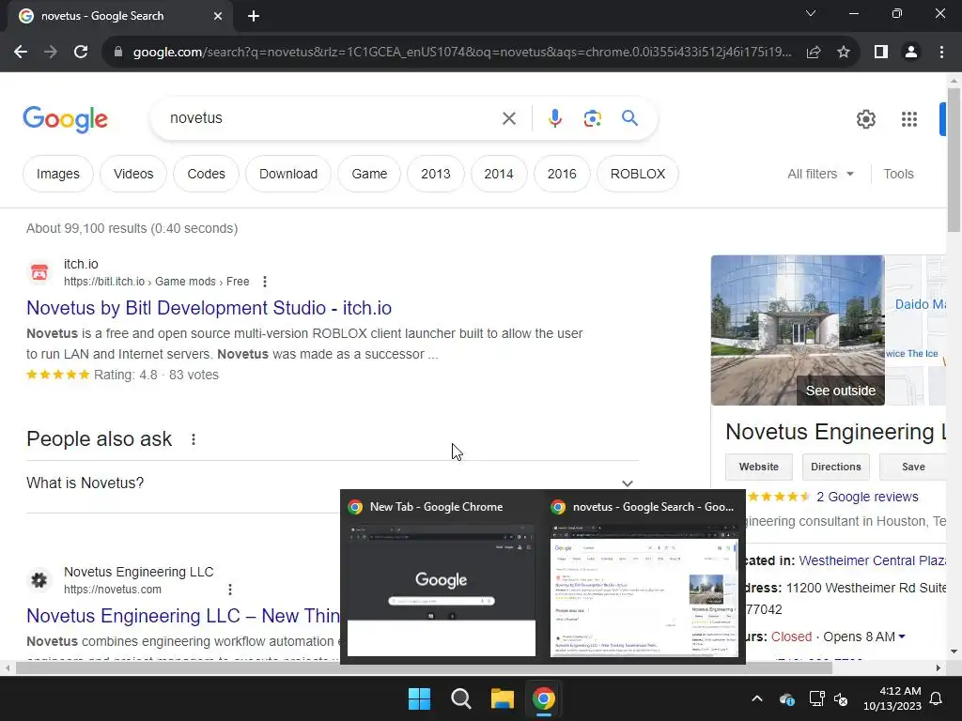Switch to novetus Google Search window preview
The width and height of the screenshot is (962, 721).
pyautogui.click(x=644, y=577)
